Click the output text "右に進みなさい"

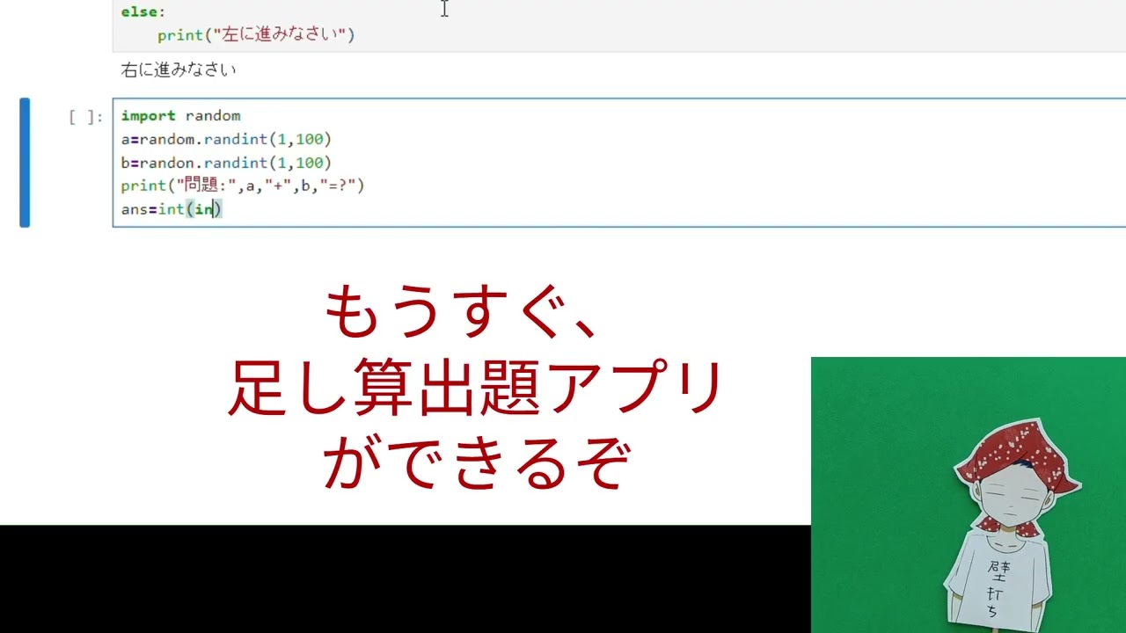click(179, 70)
